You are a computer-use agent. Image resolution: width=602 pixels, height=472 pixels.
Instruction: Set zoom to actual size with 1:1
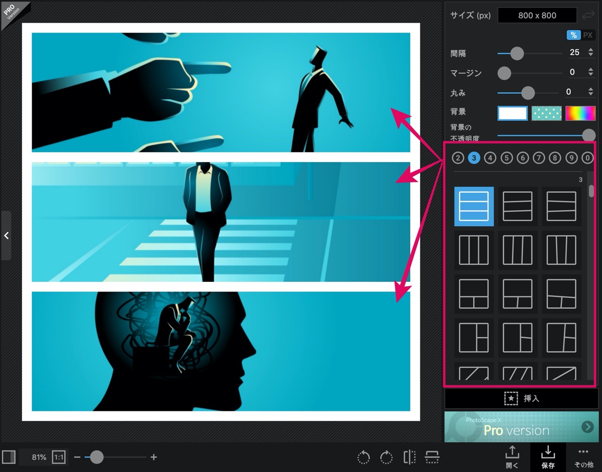(x=59, y=457)
